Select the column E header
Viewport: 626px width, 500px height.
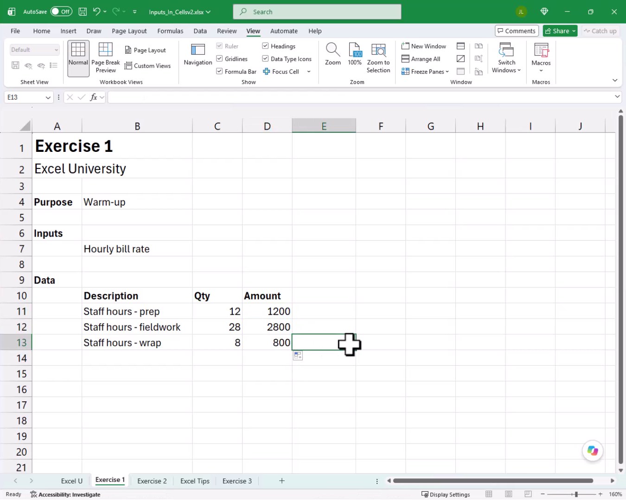324,126
